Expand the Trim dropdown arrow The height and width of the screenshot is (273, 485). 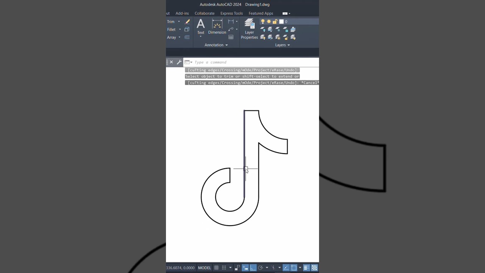click(x=179, y=22)
